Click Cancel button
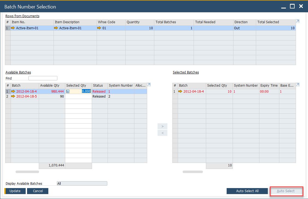The width and height of the screenshot is (308, 199). [x=38, y=191]
